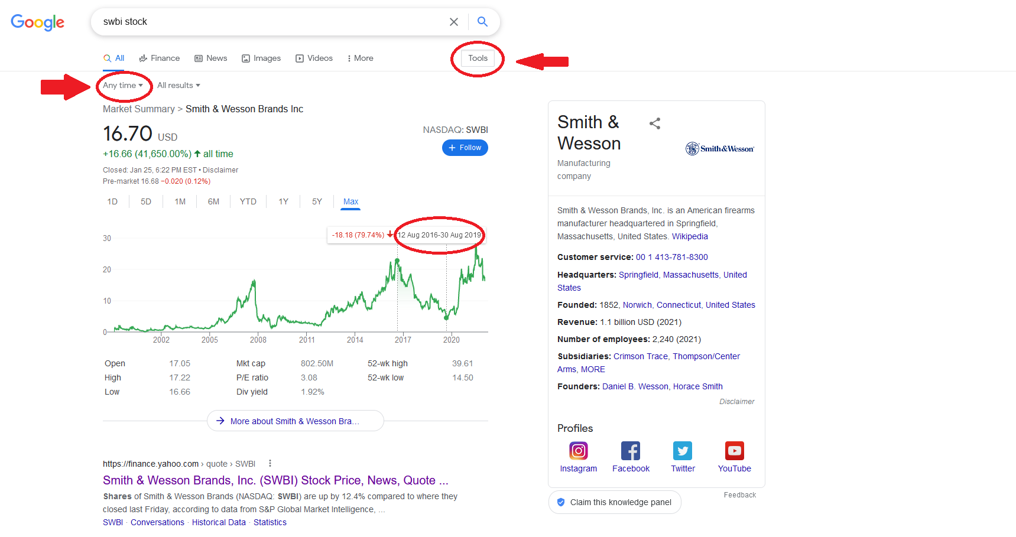Switch to the Finance tab
This screenshot has height=537, width=1016.
160,58
